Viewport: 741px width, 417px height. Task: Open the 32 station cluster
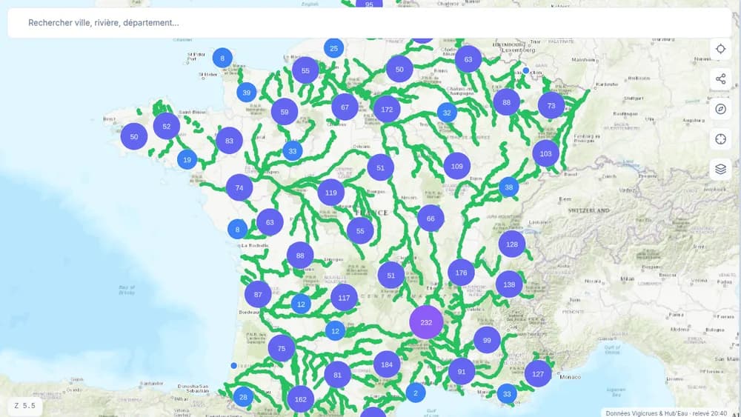[x=447, y=113]
